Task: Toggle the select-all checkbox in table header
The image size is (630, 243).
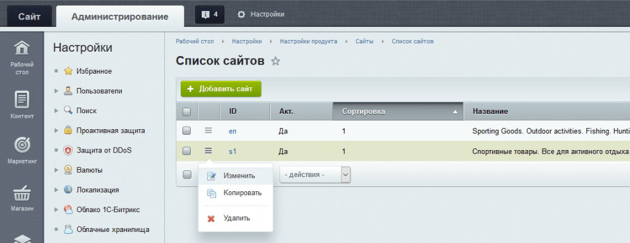Action: 187,112
